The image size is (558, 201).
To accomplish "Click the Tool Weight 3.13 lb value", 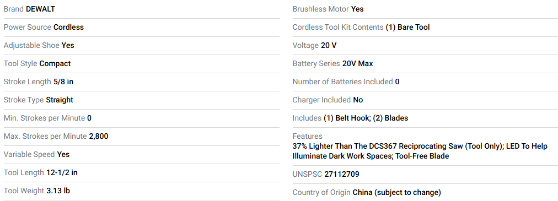I will pos(58,191).
